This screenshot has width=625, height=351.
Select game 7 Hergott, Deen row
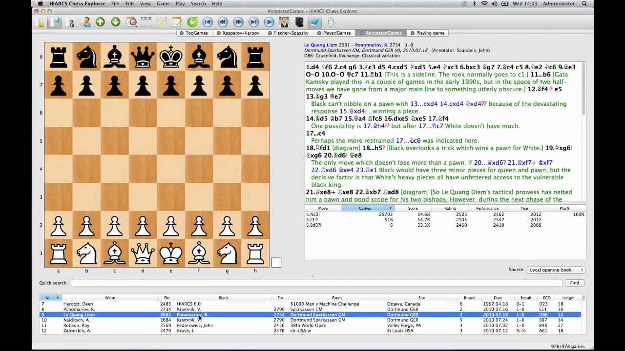[x=310, y=304]
